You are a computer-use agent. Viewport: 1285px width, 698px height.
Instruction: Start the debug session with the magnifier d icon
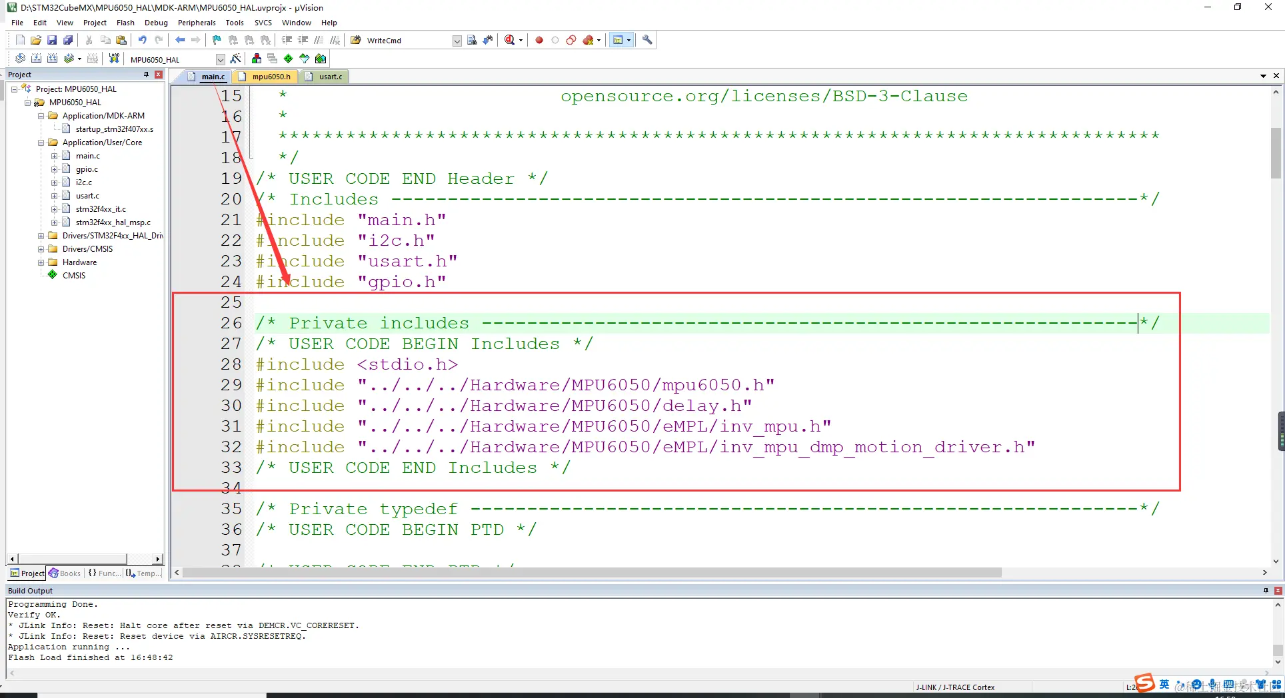[x=510, y=40]
